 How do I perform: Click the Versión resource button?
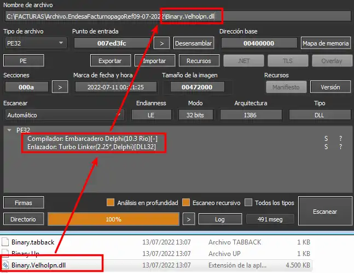[x=330, y=87]
